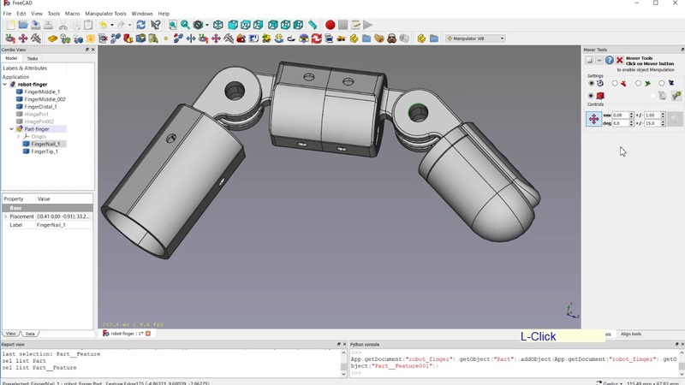Open the Redo history dropdown arrow
Screen dimensions: 685x385
(x=129, y=25)
